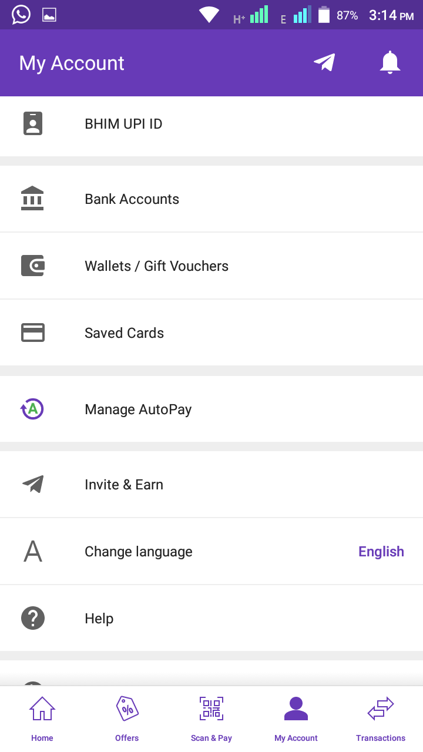The width and height of the screenshot is (423, 752).
Task: Tap the bank building icon
Action: point(32,199)
